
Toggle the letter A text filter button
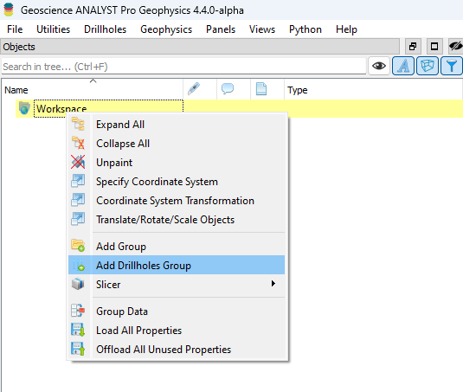[403, 66]
